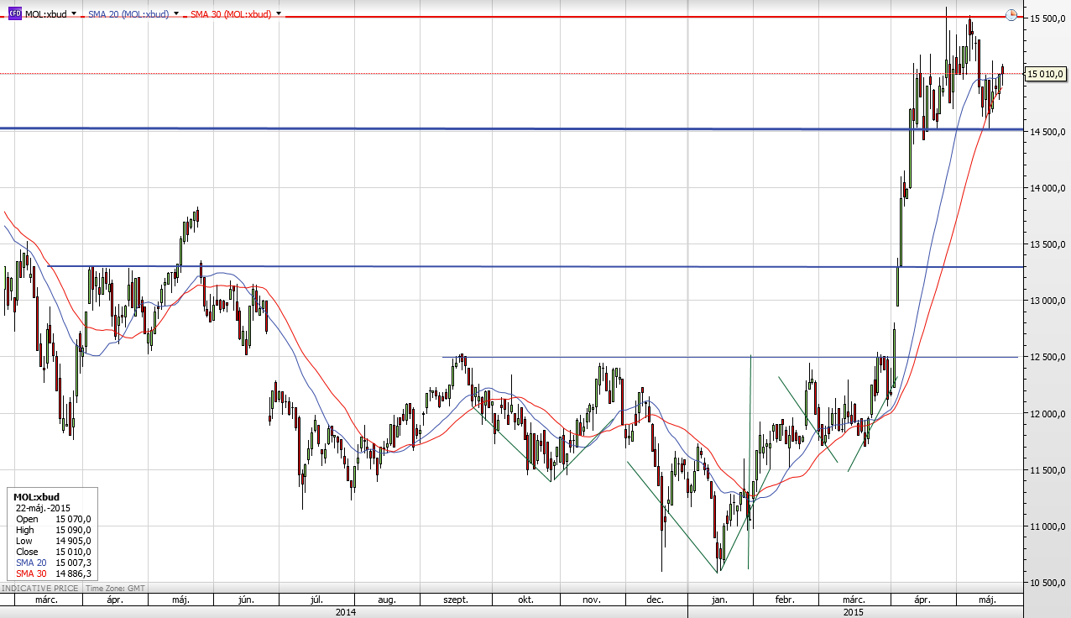
Task: Click the 2015 year label on time axis
Action: 854,612
